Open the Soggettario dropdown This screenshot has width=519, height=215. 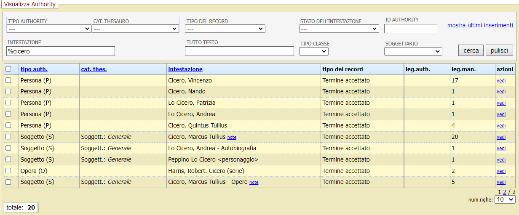tap(413, 51)
